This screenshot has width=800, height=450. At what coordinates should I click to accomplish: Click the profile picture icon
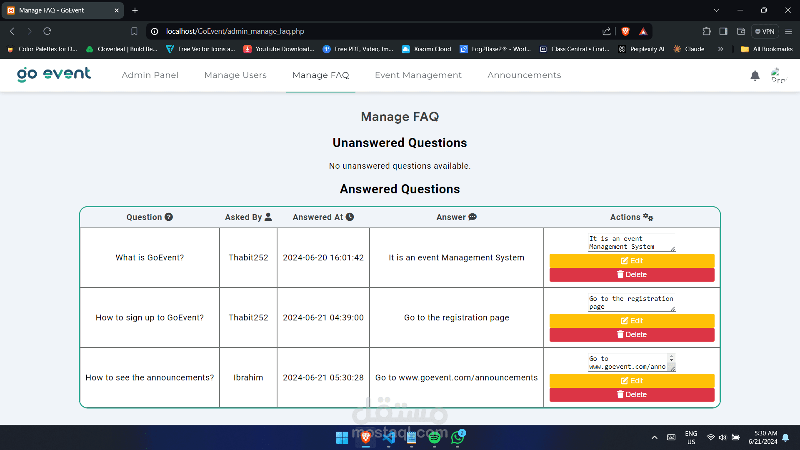[778, 75]
